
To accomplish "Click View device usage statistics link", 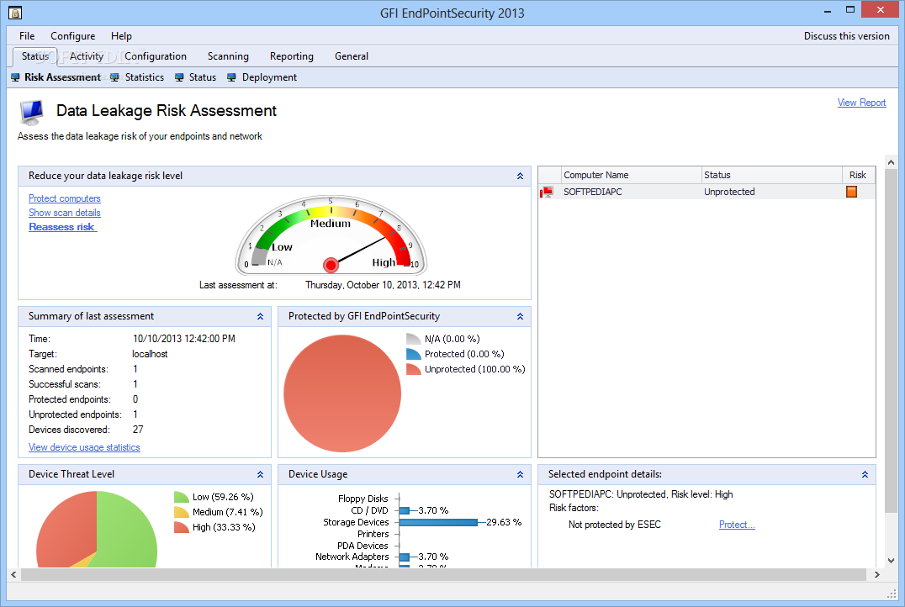I will click(84, 447).
